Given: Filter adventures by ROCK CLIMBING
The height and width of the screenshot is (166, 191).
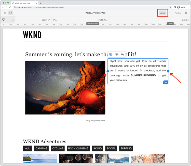Looking at the screenshot, I should (78, 148).
